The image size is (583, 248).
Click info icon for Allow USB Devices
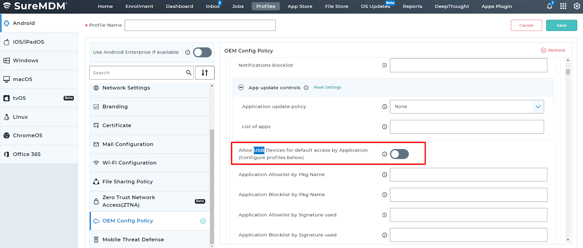click(384, 154)
